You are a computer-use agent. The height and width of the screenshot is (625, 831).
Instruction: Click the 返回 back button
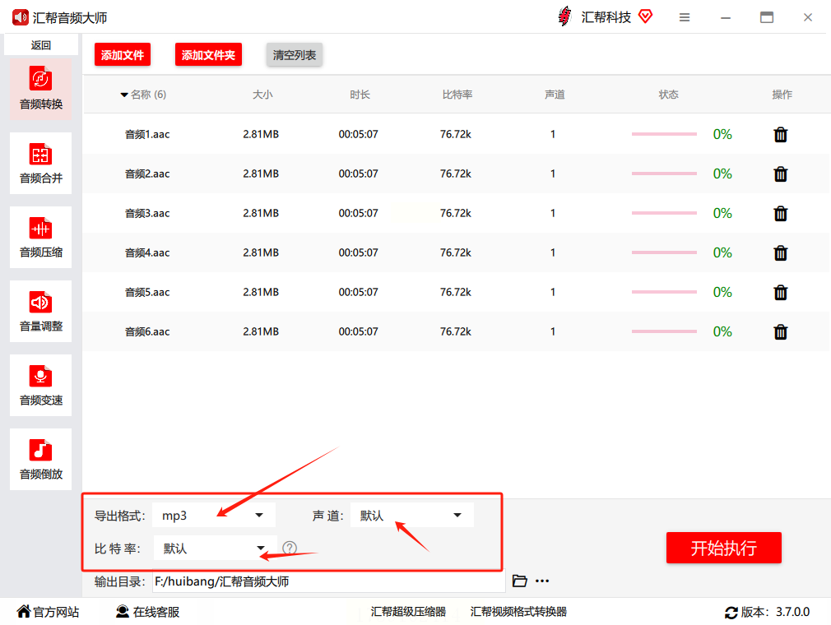pos(41,45)
